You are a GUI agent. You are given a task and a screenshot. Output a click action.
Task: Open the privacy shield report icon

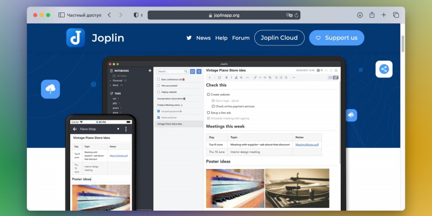[136, 15]
